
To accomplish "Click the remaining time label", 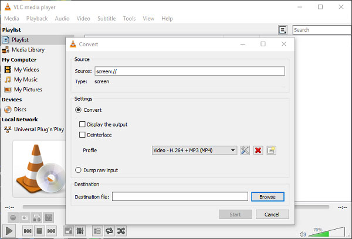I will (343, 207).
